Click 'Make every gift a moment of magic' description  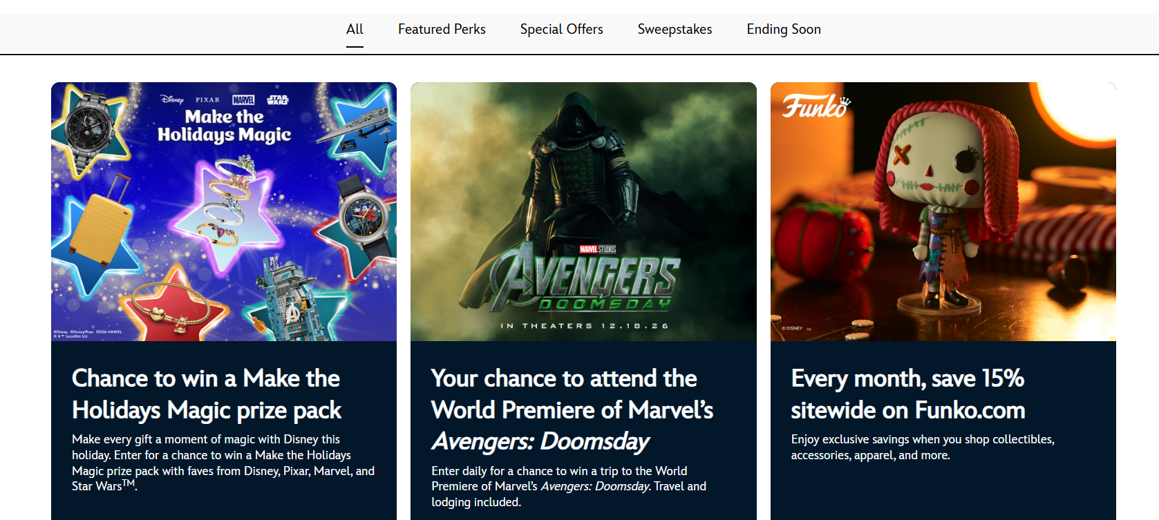coord(223,463)
